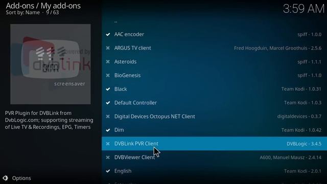Open the AAC encoder add-on

pyautogui.click(x=214, y=34)
